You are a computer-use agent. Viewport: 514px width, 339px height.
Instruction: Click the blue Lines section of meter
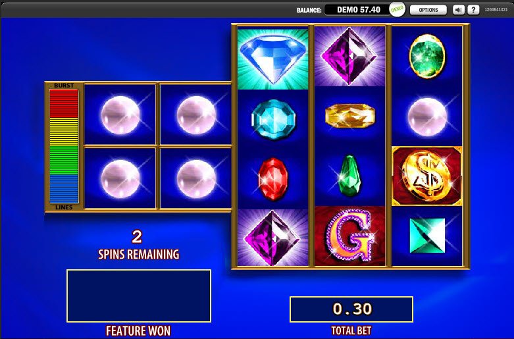(x=64, y=189)
